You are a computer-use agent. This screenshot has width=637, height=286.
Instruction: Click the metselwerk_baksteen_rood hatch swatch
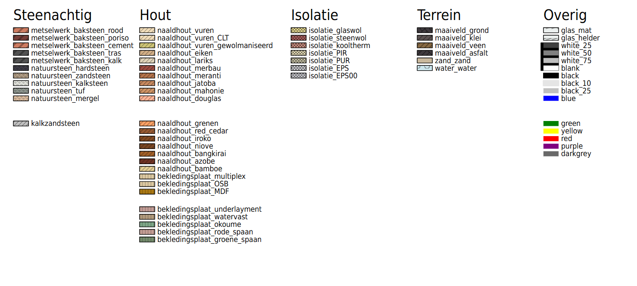21,30
